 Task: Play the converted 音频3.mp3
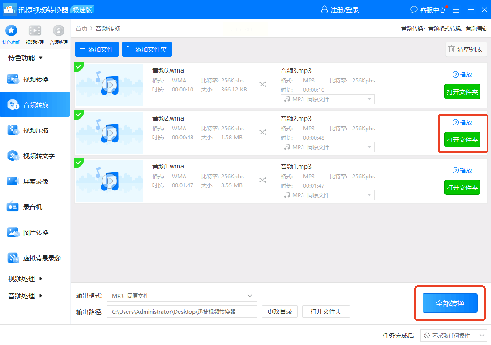pyautogui.click(x=462, y=74)
